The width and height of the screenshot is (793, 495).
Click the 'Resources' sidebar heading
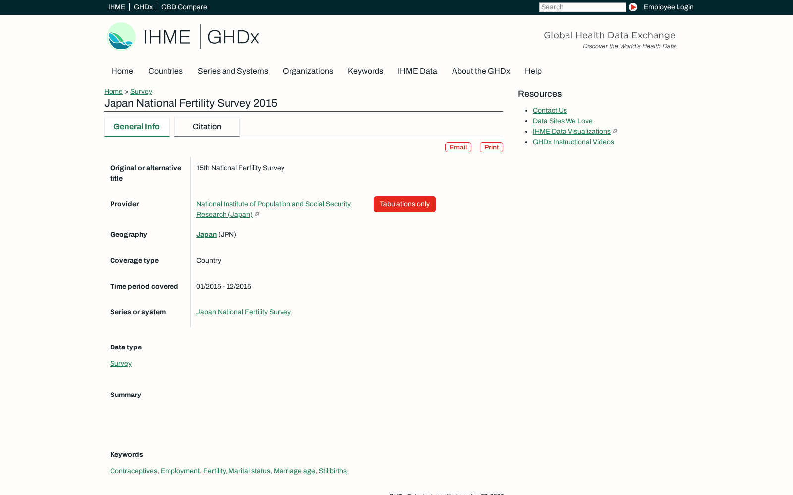tap(540, 94)
